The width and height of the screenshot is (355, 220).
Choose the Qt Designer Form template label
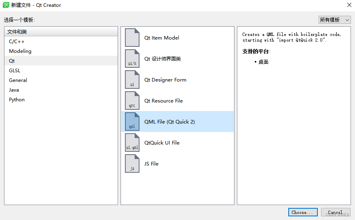pos(165,80)
